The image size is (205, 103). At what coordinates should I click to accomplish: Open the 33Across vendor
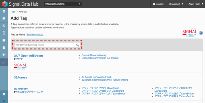pyautogui.click(x=20, y=78)
